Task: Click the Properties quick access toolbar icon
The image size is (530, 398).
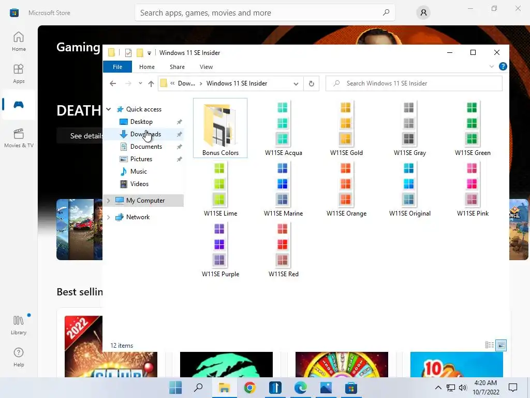Action: click(x=128, y=52)
